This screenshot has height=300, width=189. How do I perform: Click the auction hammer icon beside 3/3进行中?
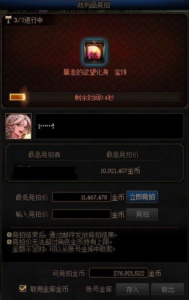coord(8,19)
